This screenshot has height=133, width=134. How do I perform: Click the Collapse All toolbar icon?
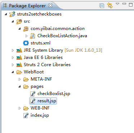(x=102, y=6)
